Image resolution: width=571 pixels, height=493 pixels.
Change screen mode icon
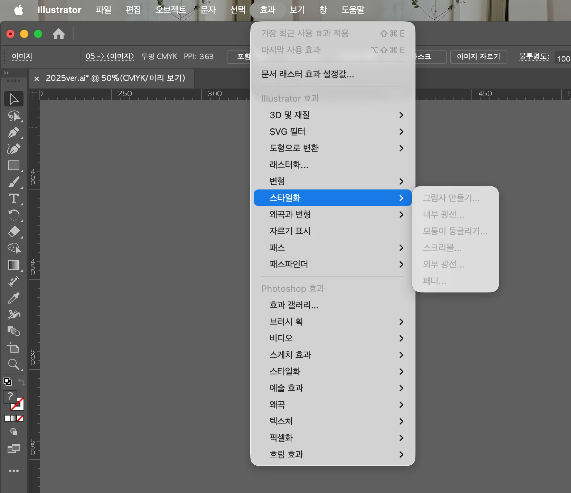[x=14, y=449]
